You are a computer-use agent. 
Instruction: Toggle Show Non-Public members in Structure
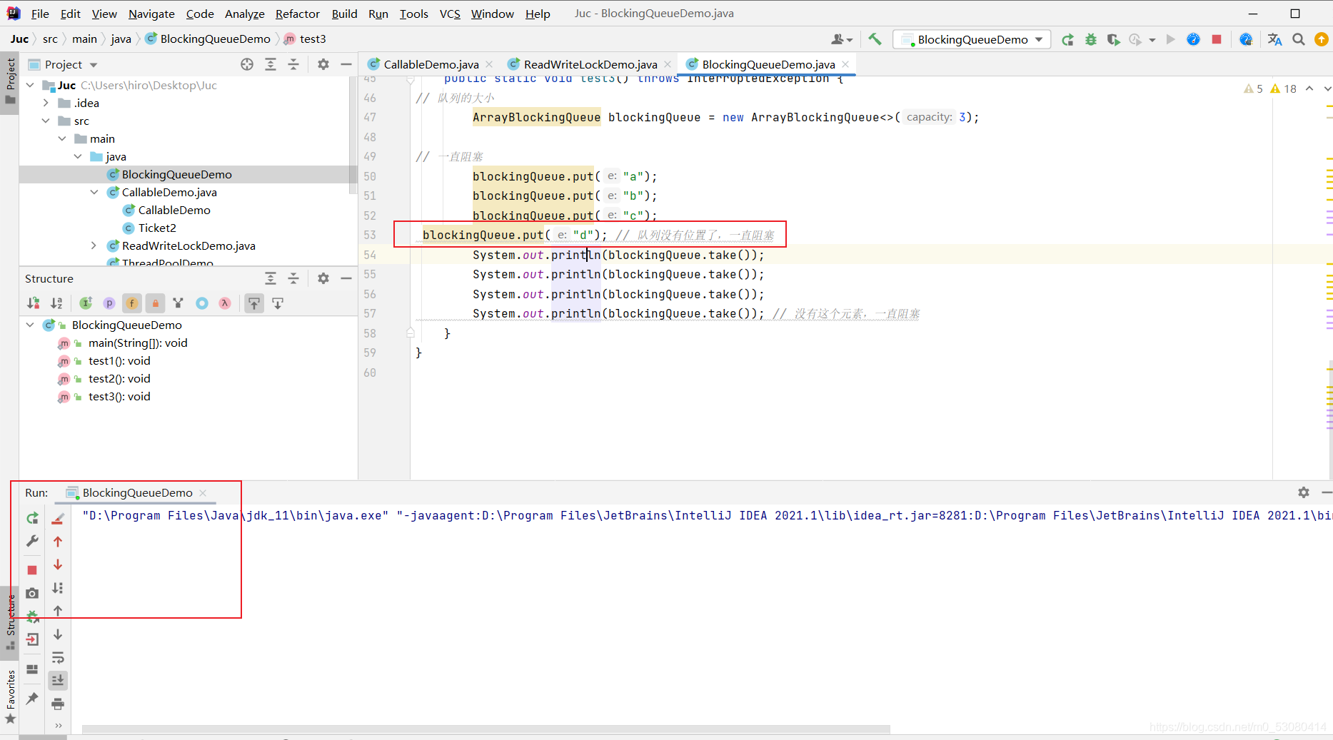point(155,303)
